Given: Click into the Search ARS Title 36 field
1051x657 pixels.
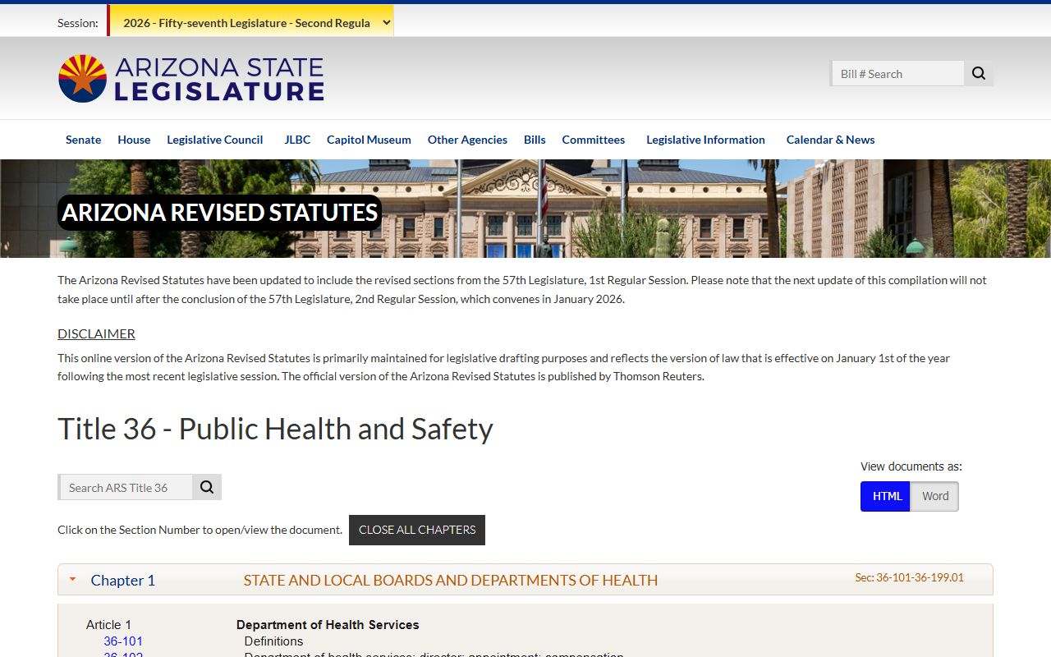Looking at the screenshot, I should click(x=126, y=487).
